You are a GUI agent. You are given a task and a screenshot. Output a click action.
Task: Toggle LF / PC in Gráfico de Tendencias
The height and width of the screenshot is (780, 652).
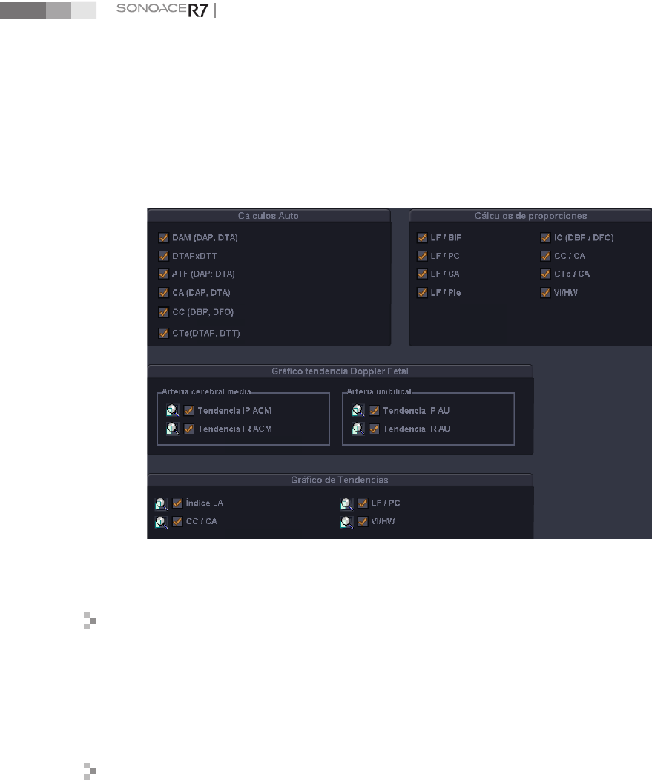click(x=363, y=503)
